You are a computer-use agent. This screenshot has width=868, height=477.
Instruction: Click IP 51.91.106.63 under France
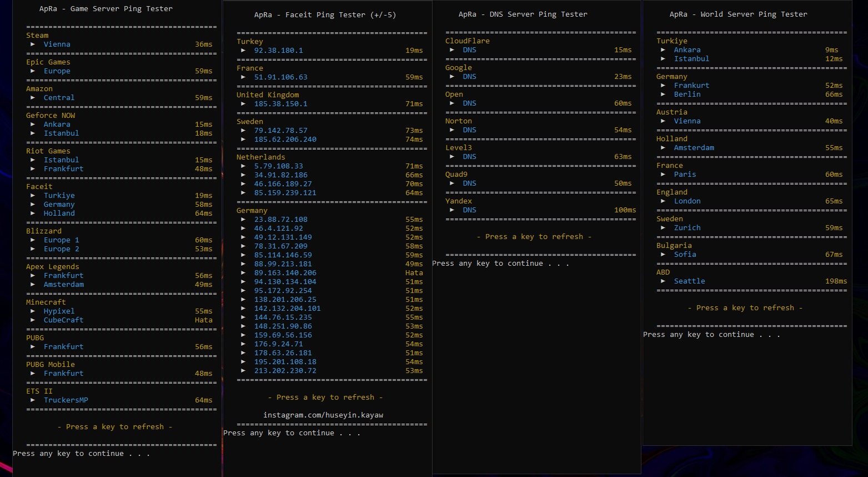click(281, 77)
